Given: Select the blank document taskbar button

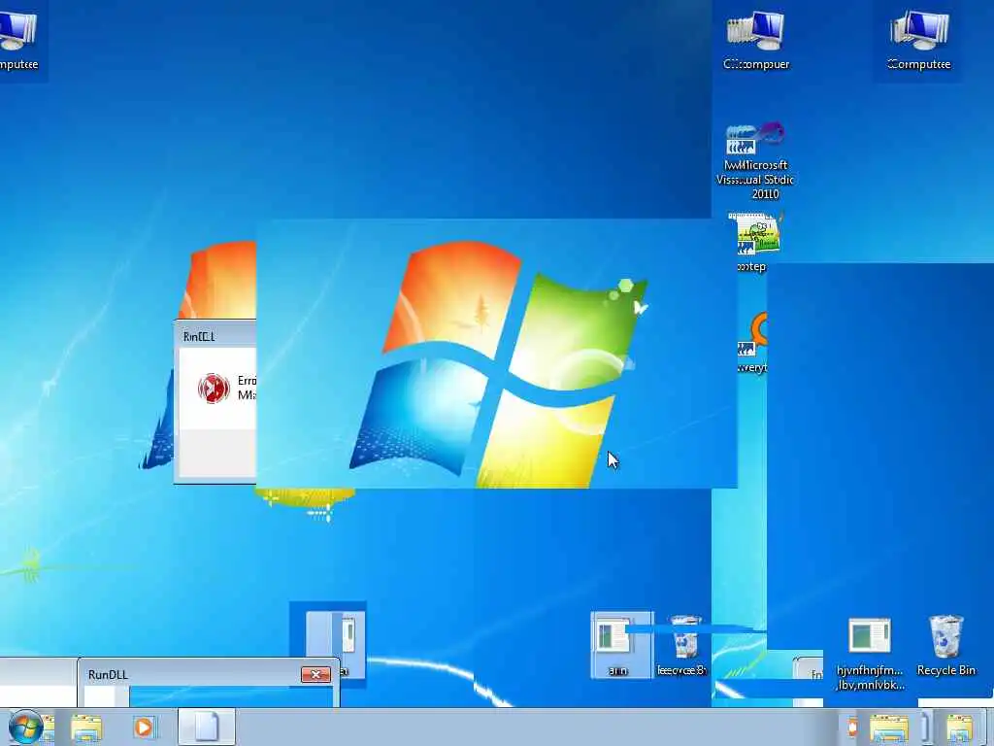Looking at the screenshot, I should [x=207, y=727].
